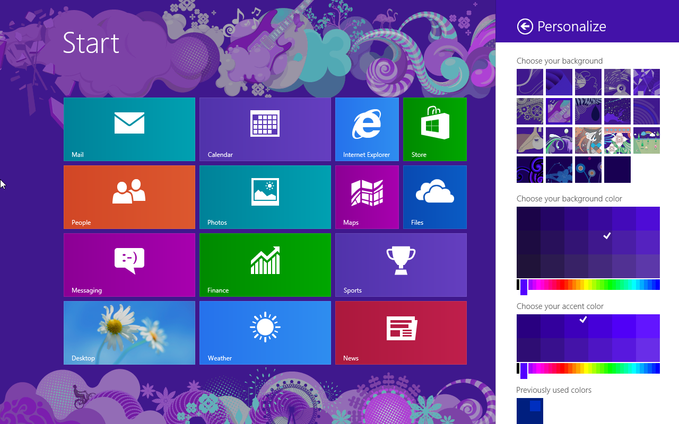Select black on the background hue strip

click(518, 285)
